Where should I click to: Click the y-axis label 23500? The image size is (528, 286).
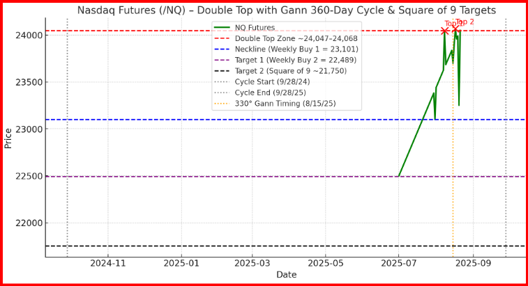(29, 82)
